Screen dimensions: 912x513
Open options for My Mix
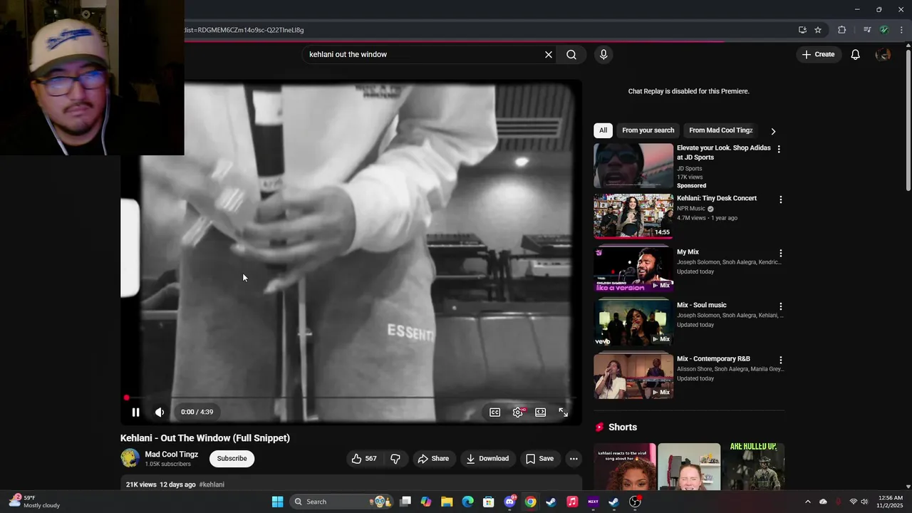tap(780, 253)
